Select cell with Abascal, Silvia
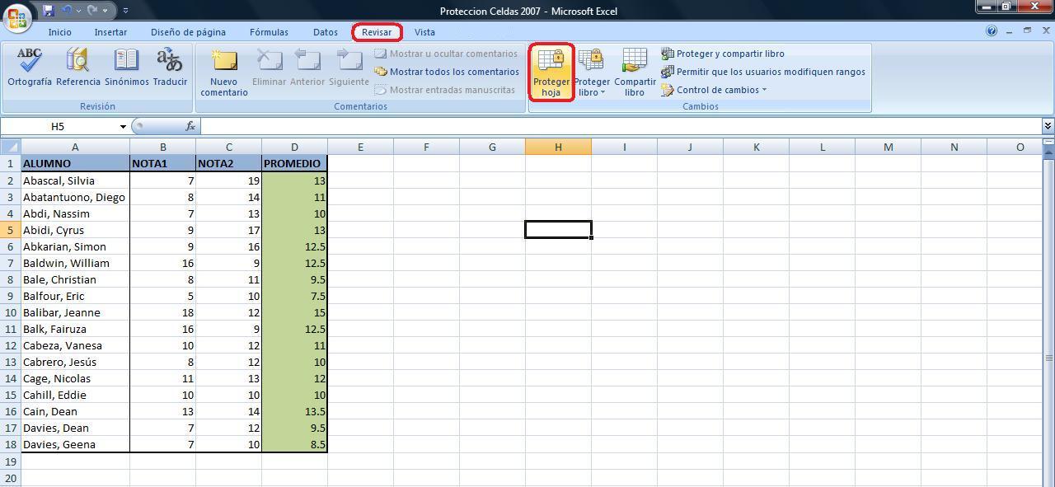The width and height of the screenshot is (1055, 487). click(75, 180)
